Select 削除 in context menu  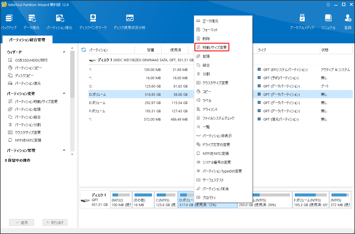(223, 39)
